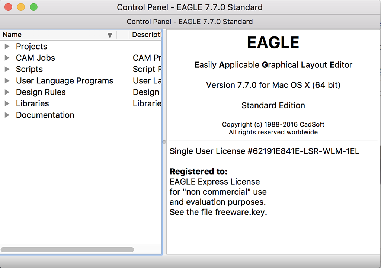Click the EAGLE heading title
Image resolution: width=381 pixels, height=268 pixels.
click(x=273, y=42)
